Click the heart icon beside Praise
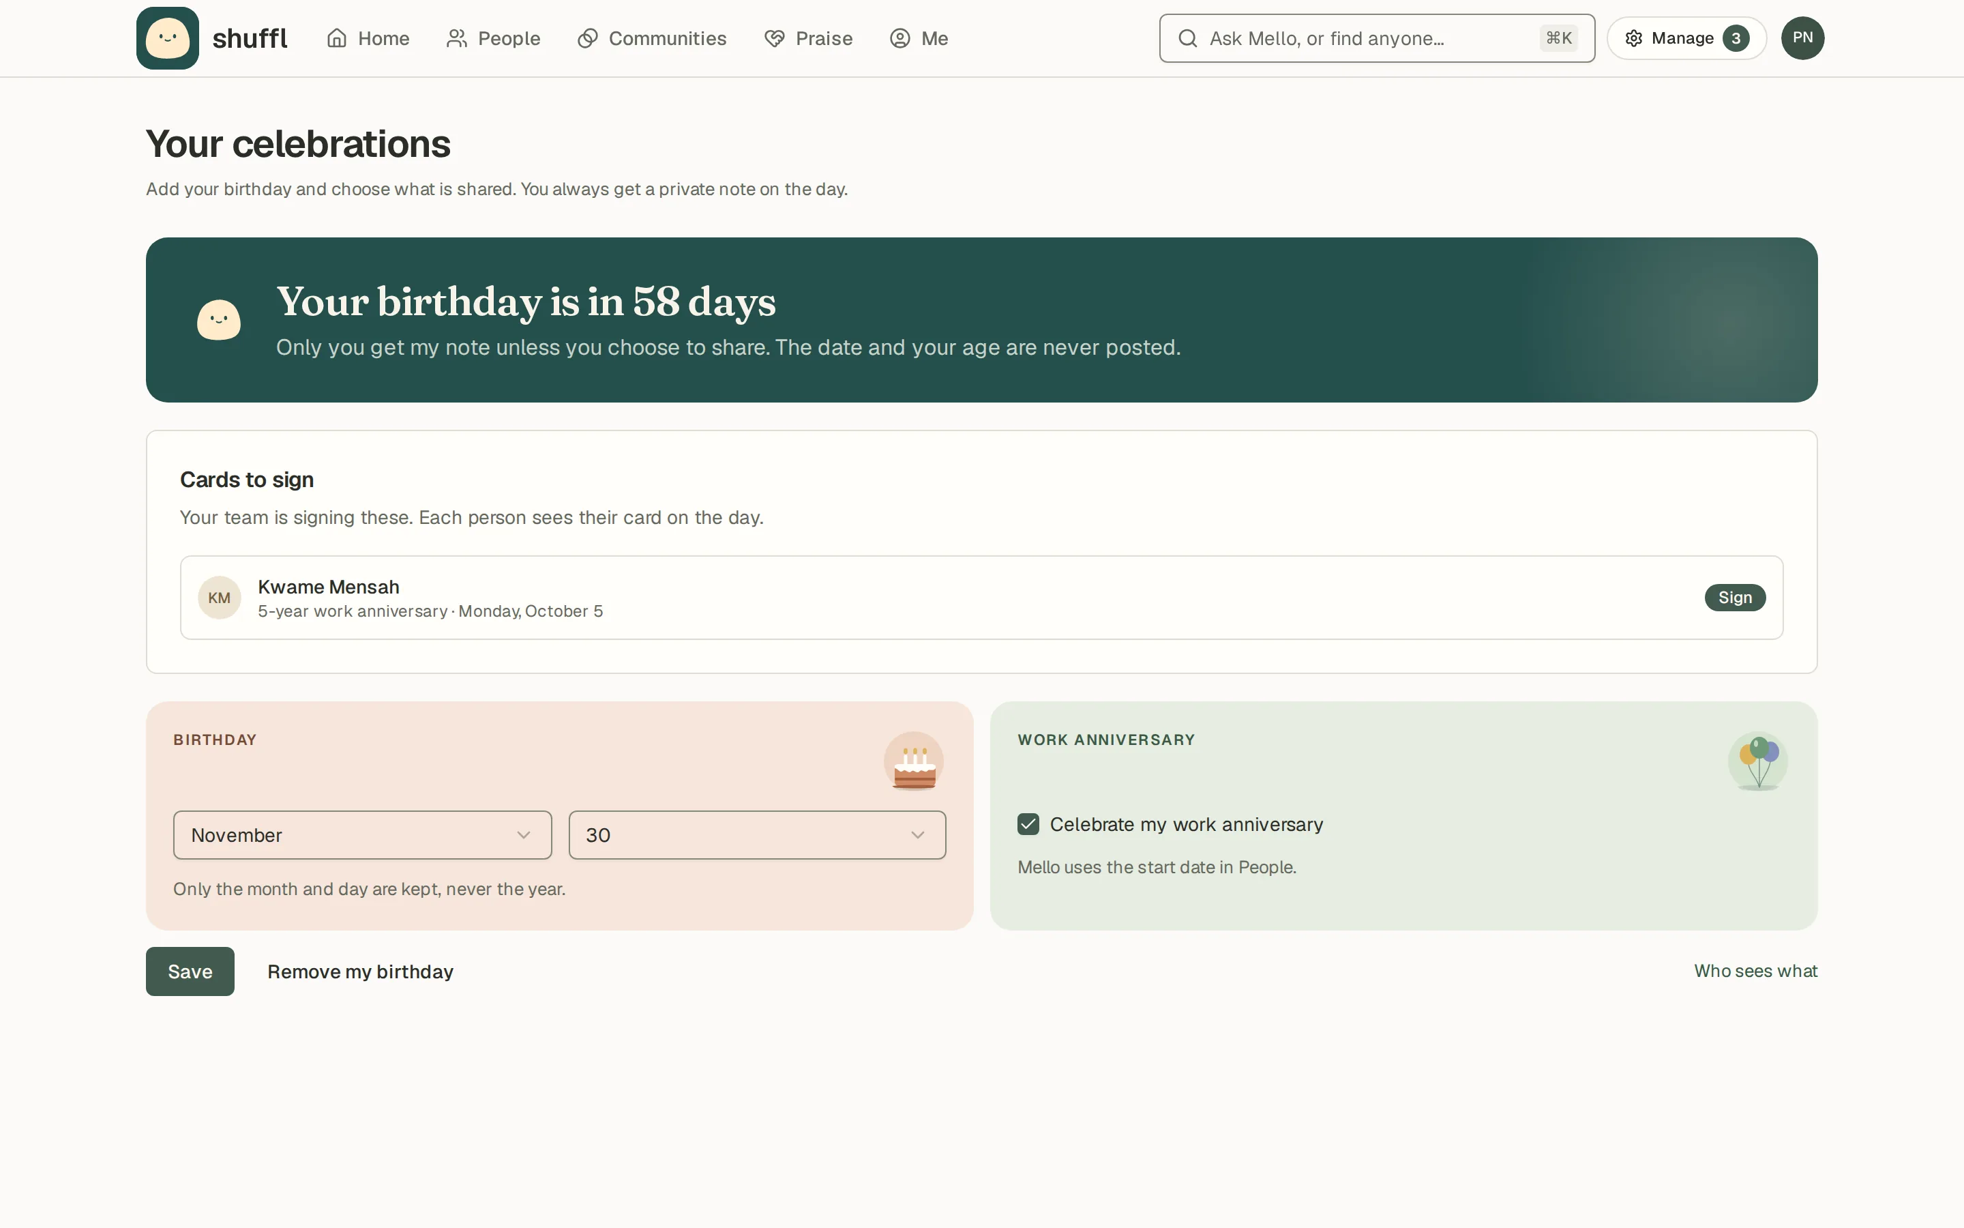 [775, 38]
